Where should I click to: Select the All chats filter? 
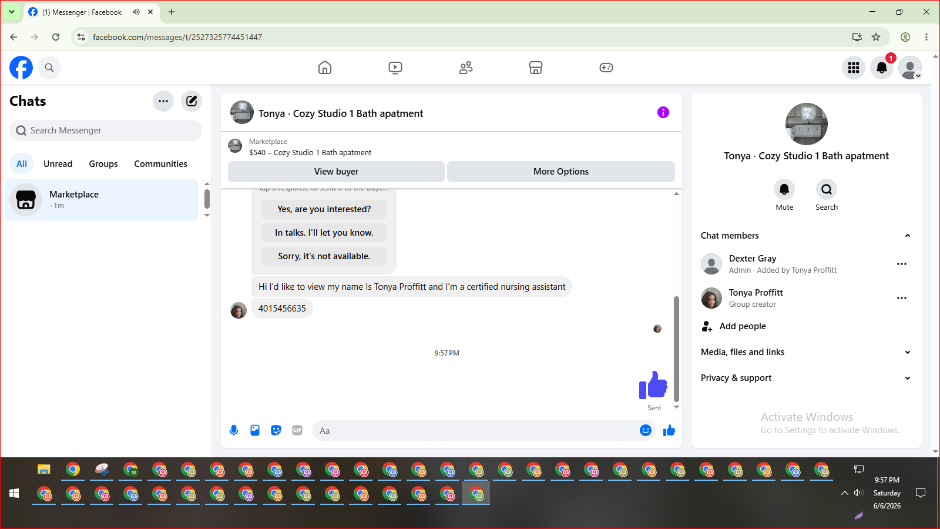(22, 164)
